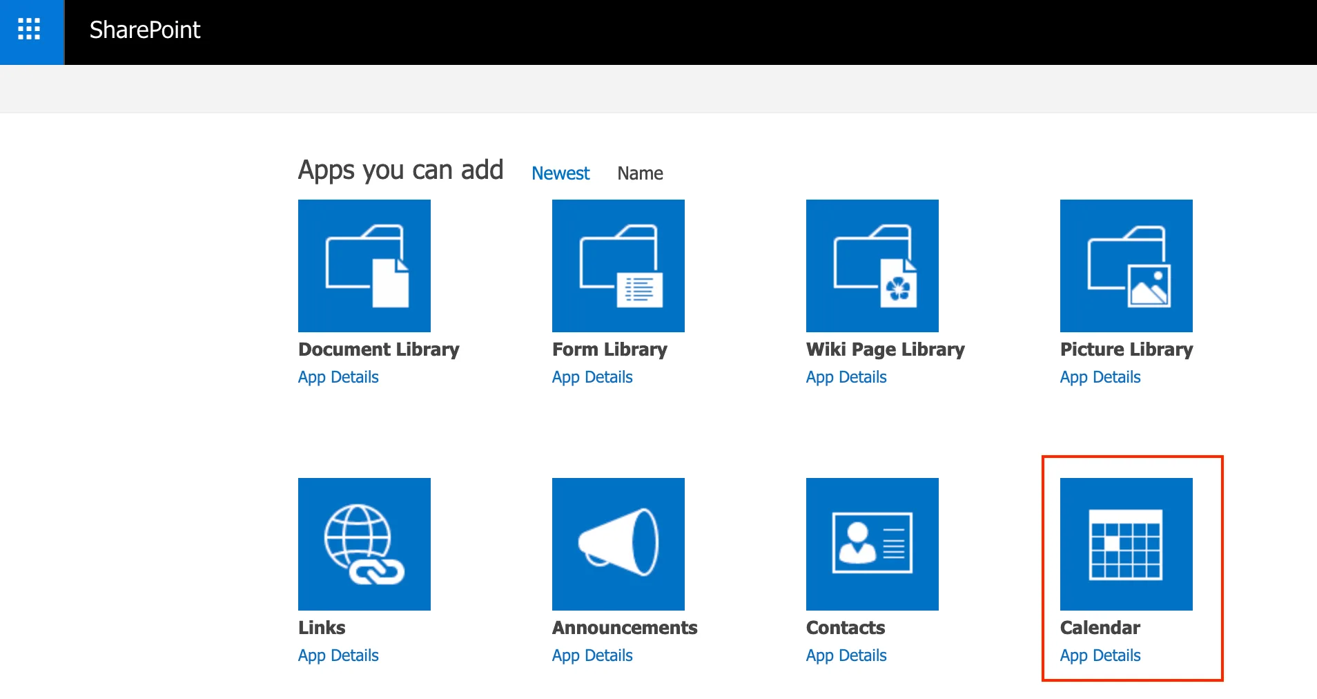Add the Links app tile

(364, 544)
